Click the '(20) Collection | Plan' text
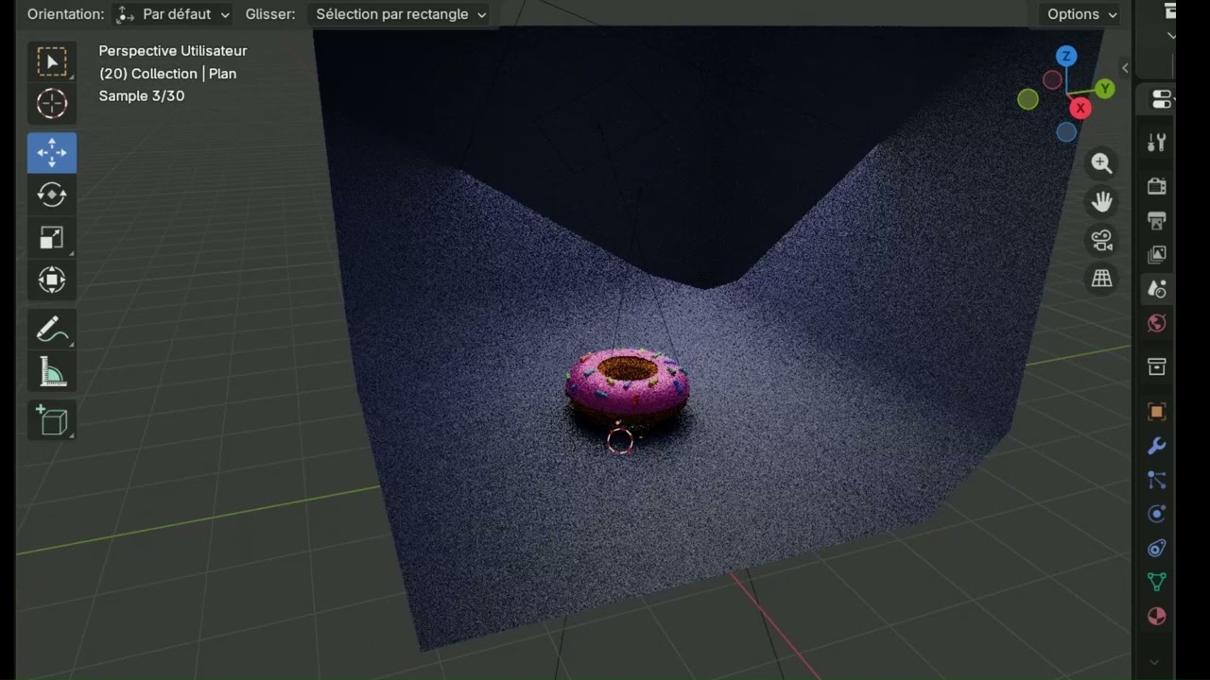The height and width of the screenshot is (680, 1210). [x=168, y=74]
